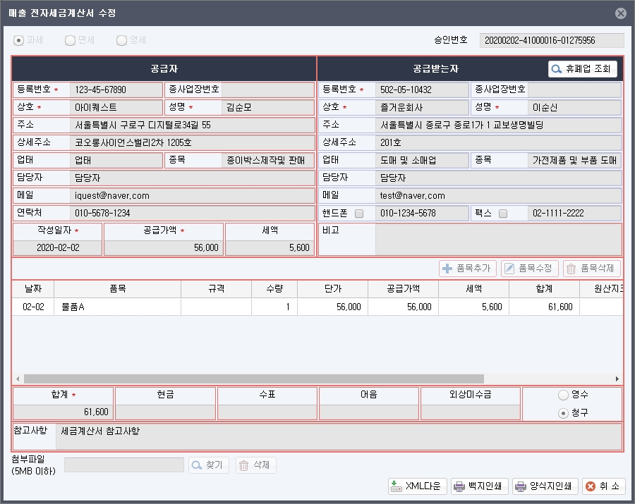Click the 취소 button
635x504 pixels.
click(x=604, y=486)
